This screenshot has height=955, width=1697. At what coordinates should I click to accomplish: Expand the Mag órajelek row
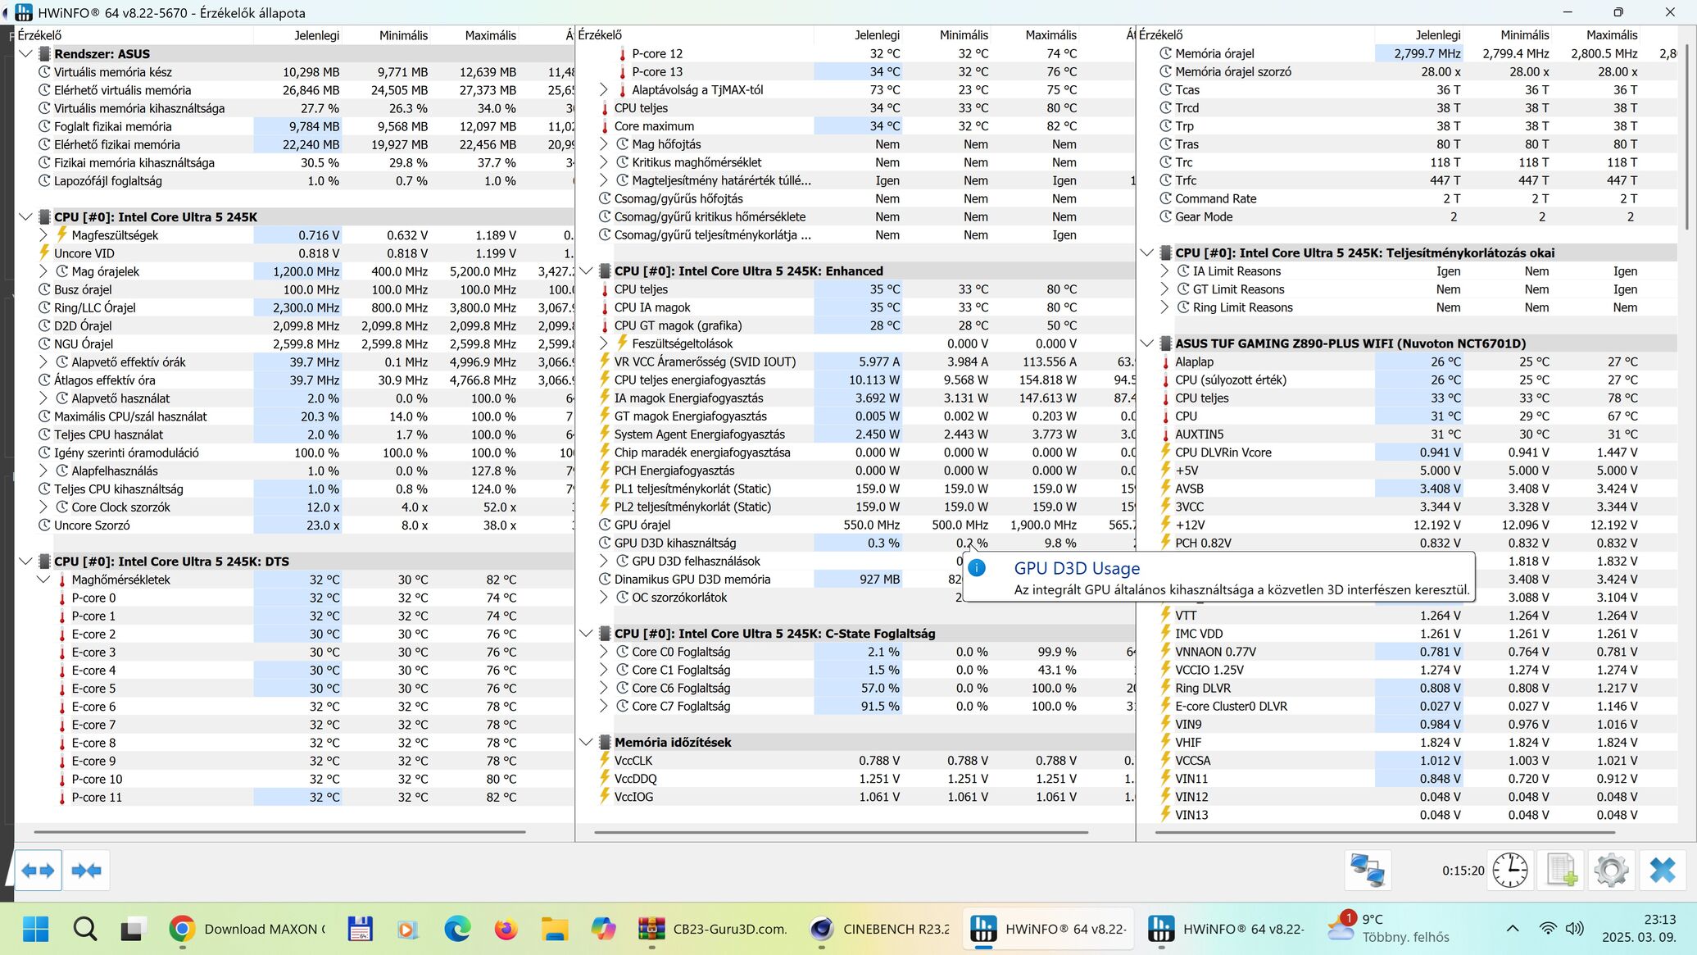(x=43, y=271)
